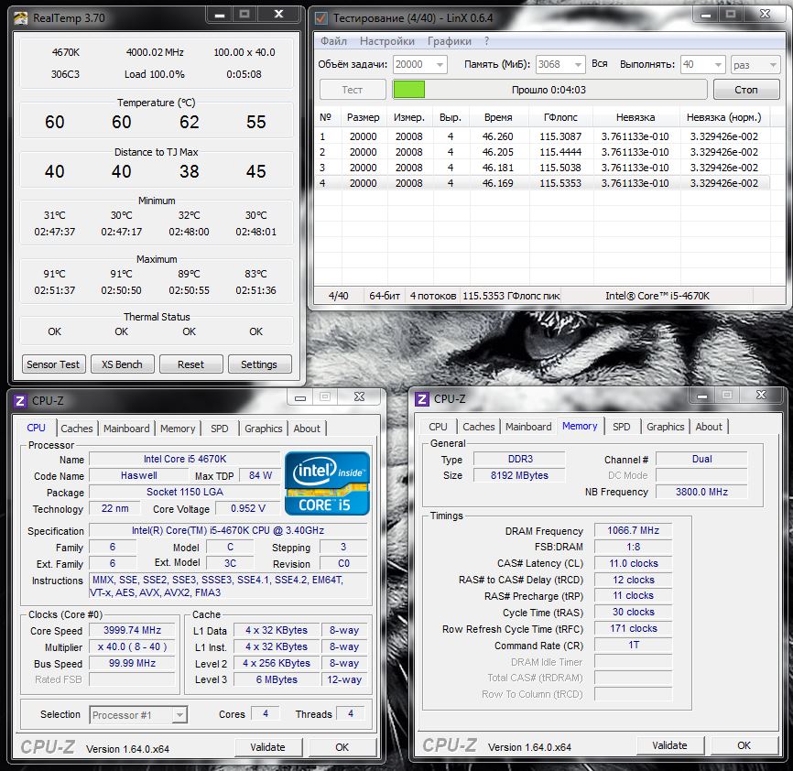Open the Объём задачи dropdown

(x=439, y=64)
